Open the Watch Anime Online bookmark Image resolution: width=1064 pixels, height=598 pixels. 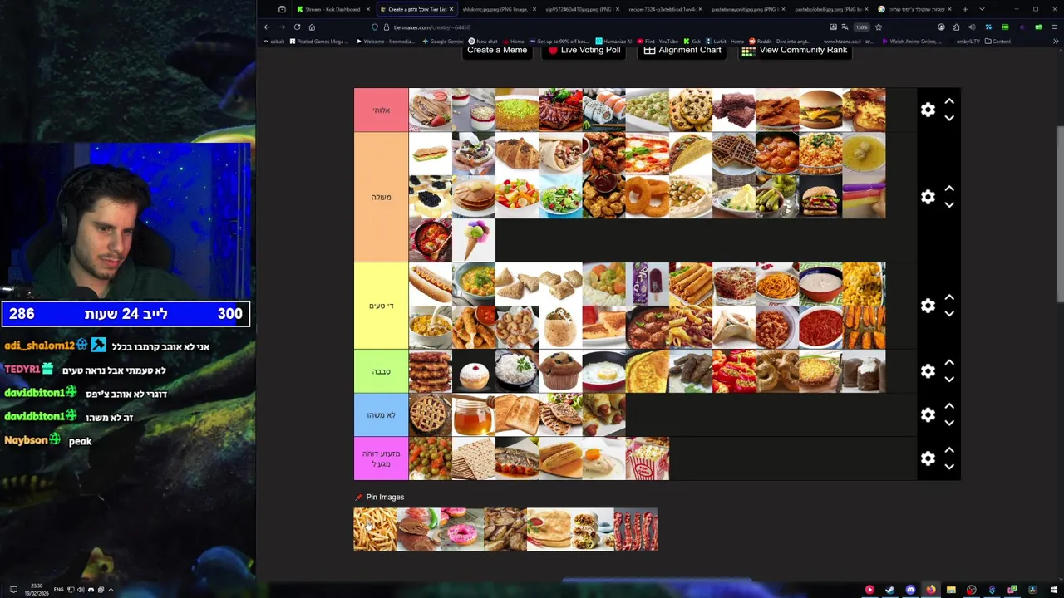(x=912, y=41)
